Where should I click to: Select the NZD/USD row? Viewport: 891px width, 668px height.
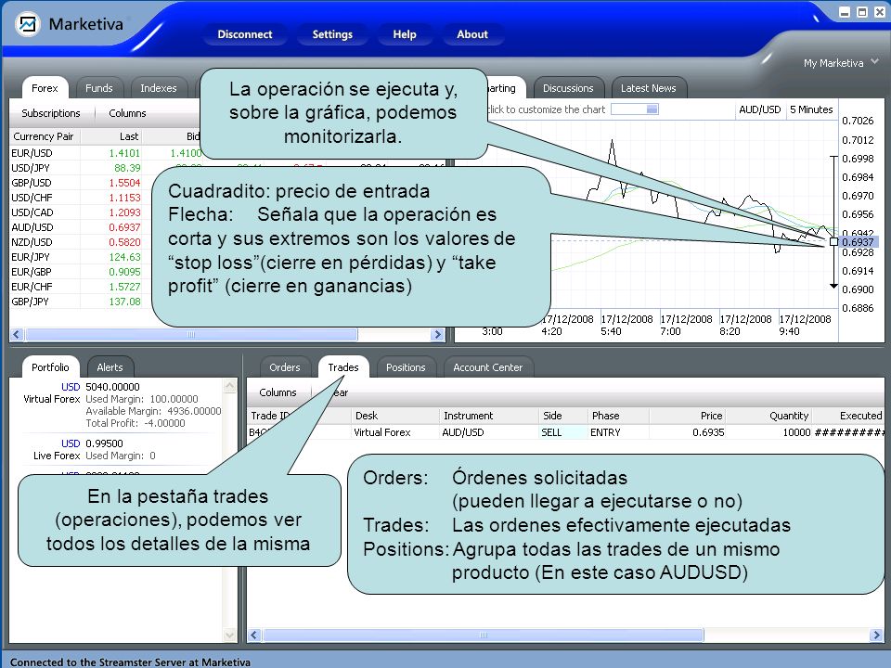point(80,241)
